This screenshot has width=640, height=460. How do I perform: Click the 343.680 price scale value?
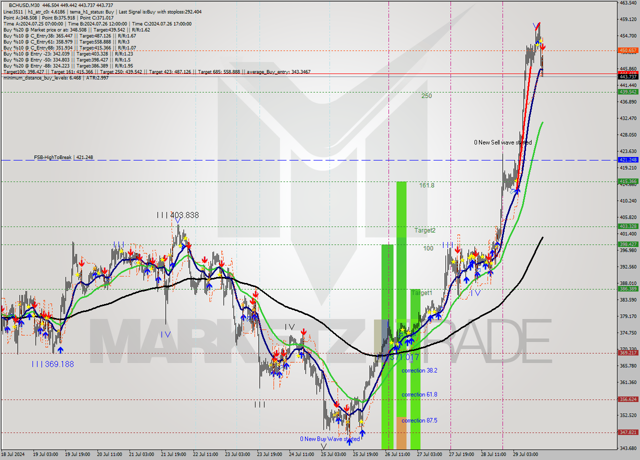click(628, 448)
